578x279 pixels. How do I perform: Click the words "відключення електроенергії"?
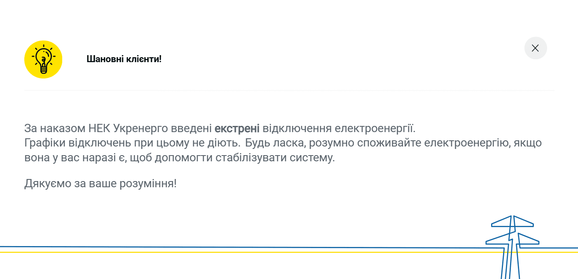tap(339, 128)
